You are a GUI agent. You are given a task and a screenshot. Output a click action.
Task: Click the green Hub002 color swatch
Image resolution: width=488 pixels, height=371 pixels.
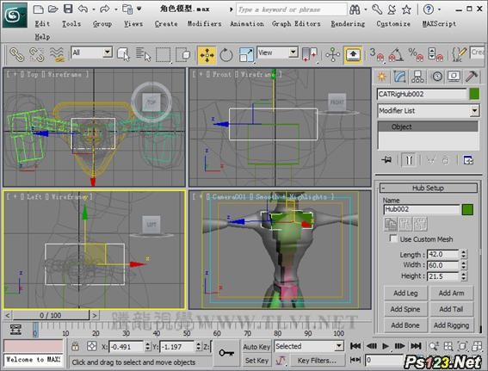coord(467,209)
